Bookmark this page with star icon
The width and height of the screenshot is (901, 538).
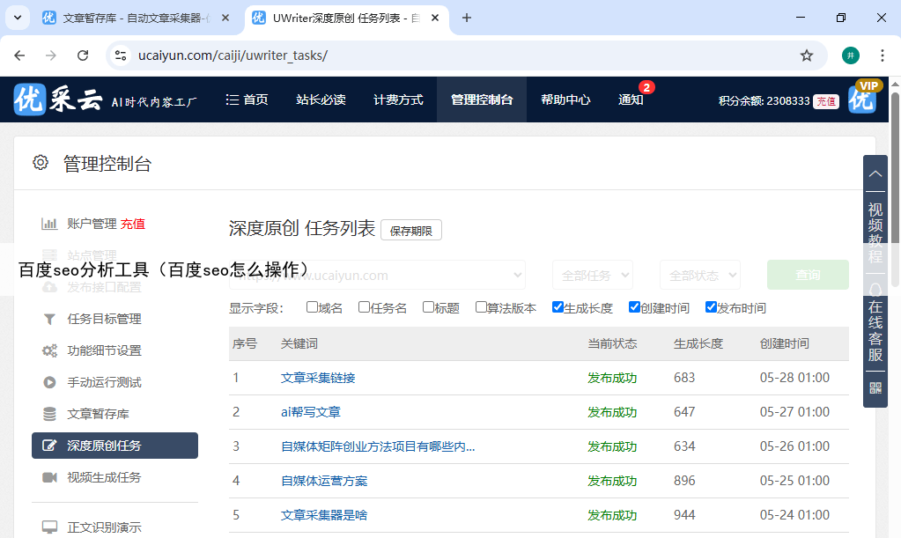pos(806,55)
